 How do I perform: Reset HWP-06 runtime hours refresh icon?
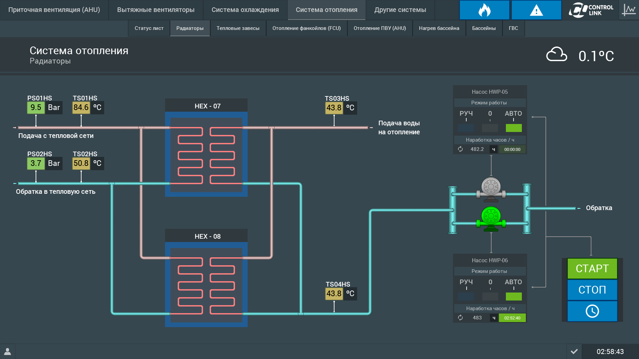point(460,318)
